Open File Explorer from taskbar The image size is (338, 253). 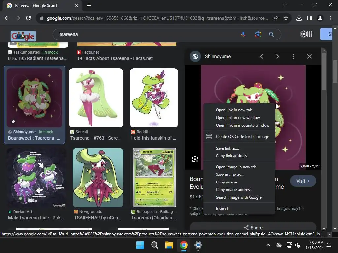[169, 245]
